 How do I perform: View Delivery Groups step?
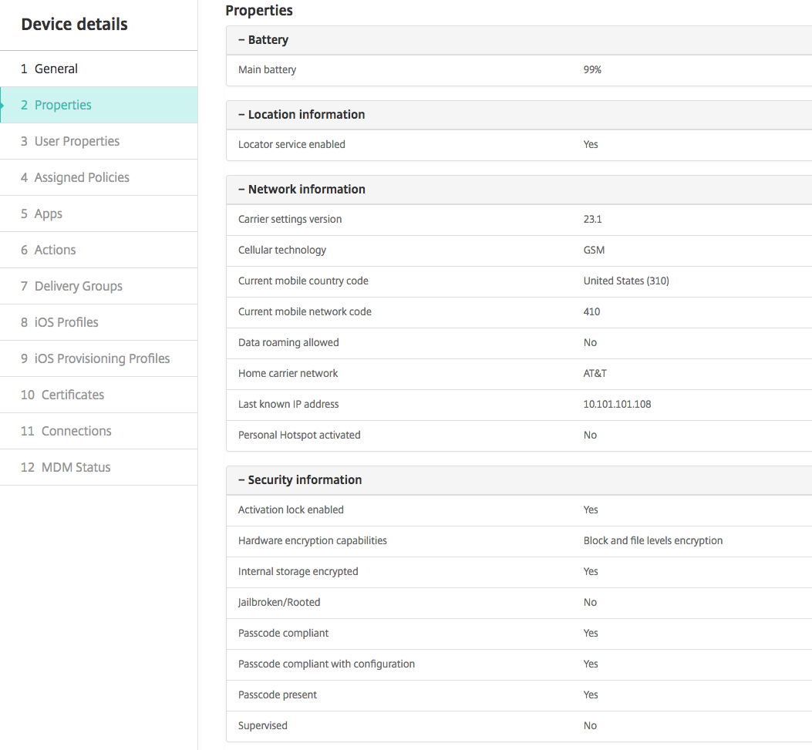point(78,286)
